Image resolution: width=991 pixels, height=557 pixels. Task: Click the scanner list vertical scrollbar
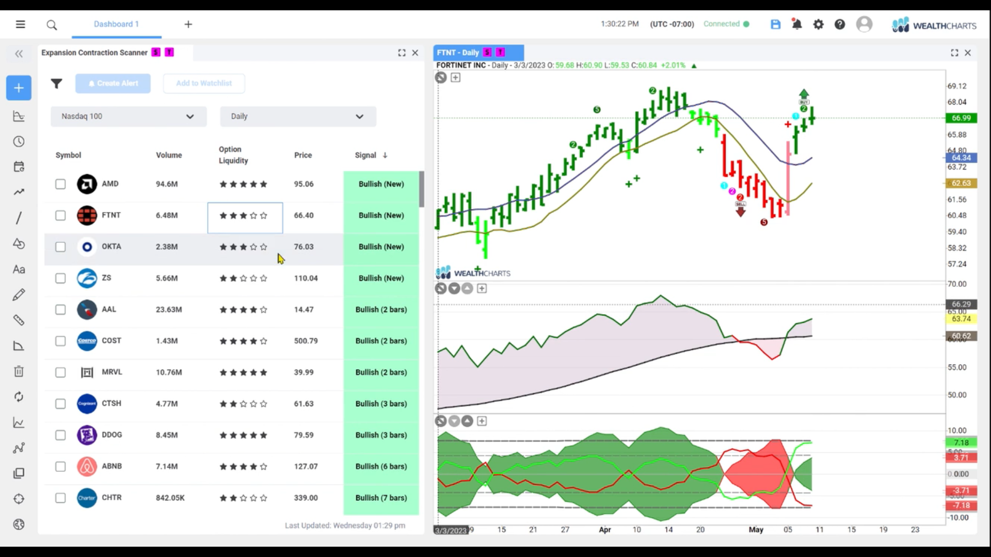[x=422, y=189]
